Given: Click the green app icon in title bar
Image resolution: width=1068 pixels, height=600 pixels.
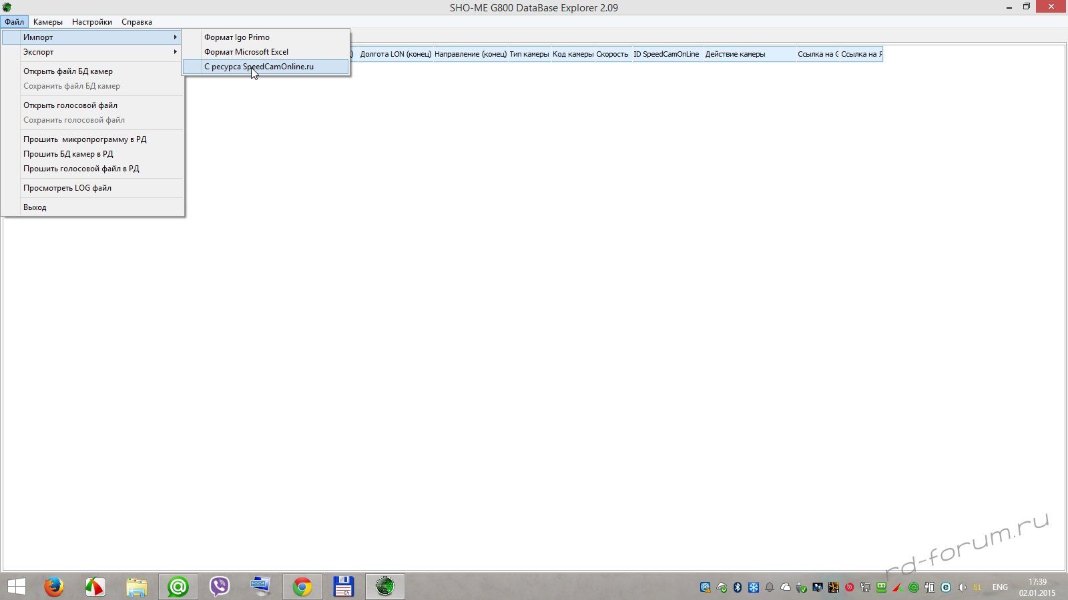Looking at the screenshot, I should (7, 7).
